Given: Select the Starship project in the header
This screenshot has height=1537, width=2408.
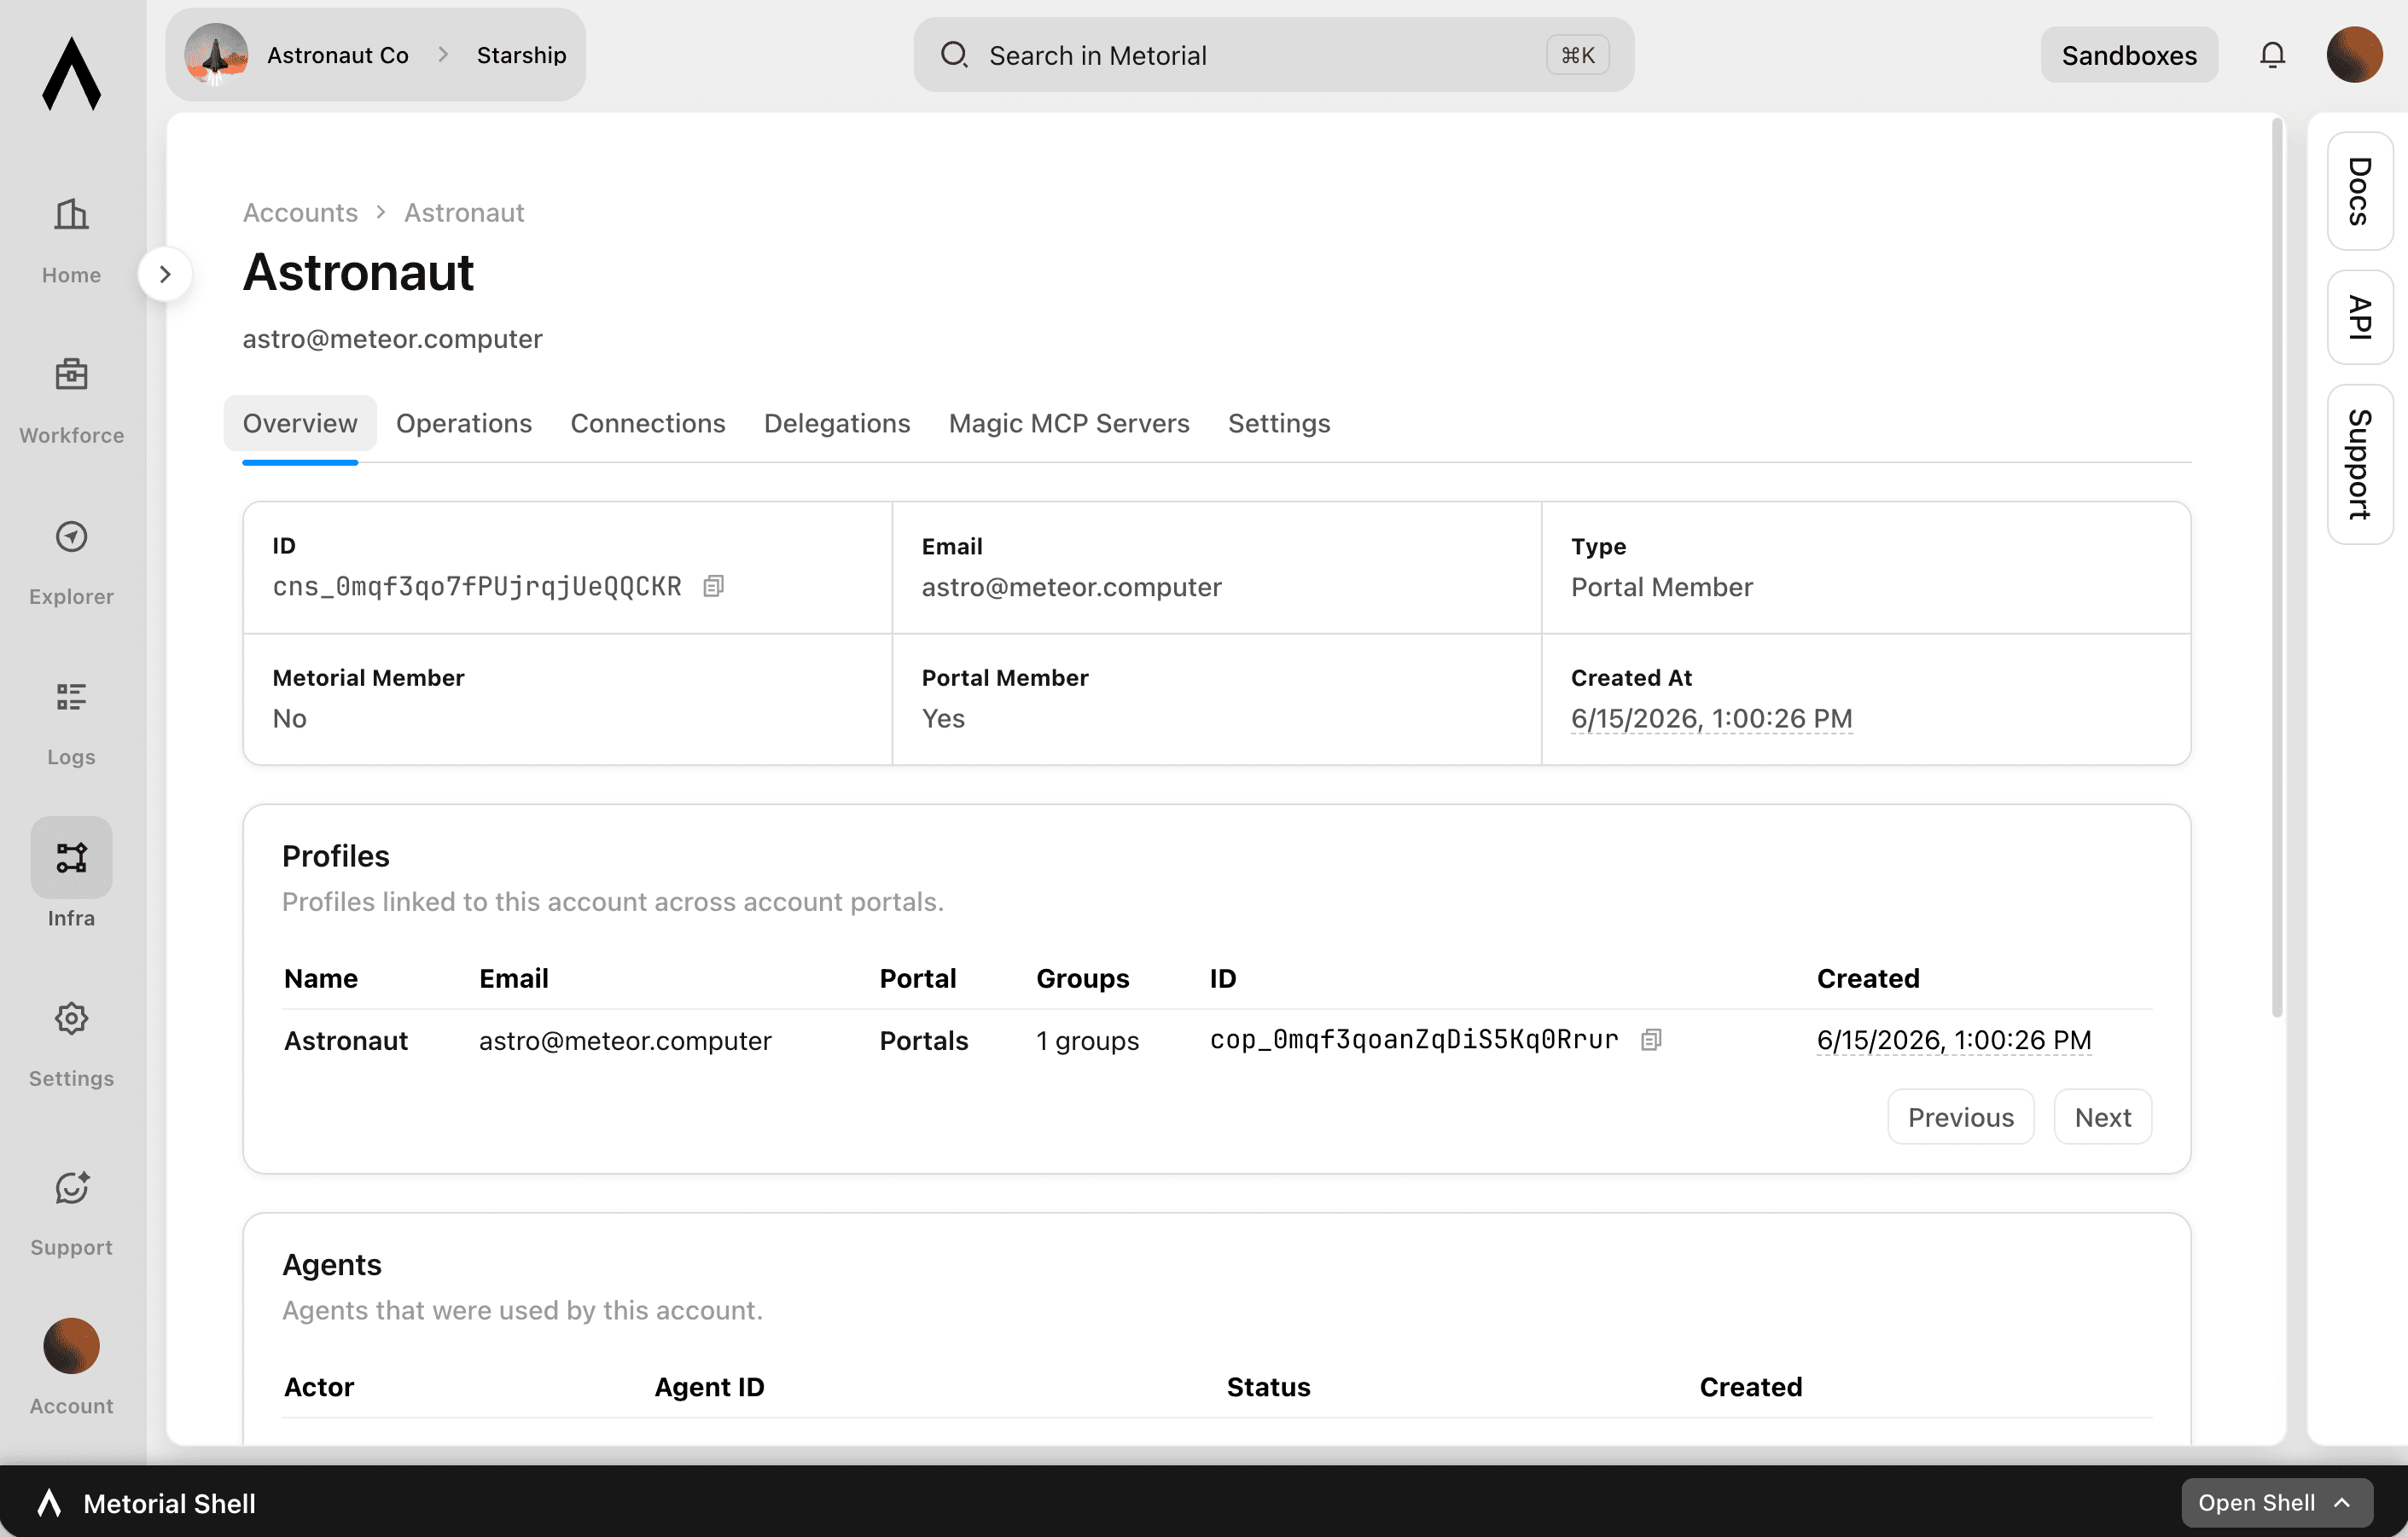Looking at the screenshot, I should coord(521,55).
